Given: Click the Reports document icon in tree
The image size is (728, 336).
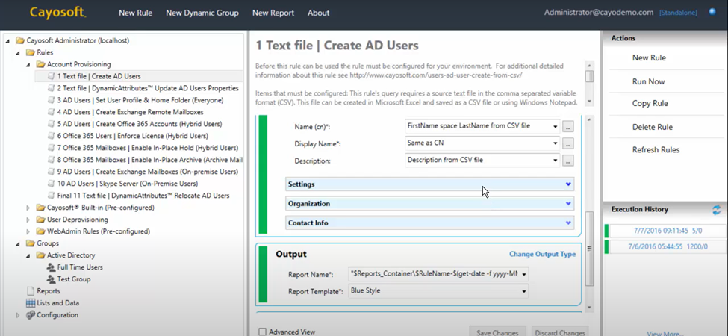Looking at the screenshot, I should click(31, 291).
